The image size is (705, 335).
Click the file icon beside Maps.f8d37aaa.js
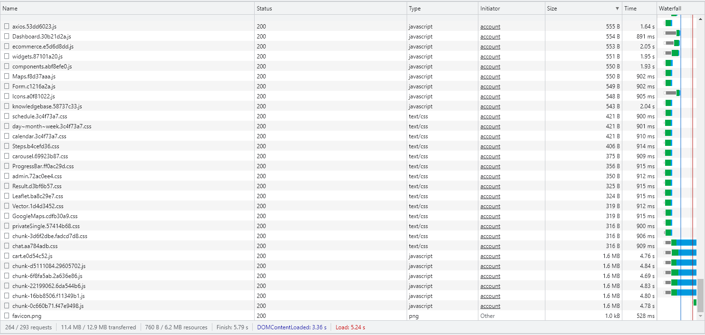(x=7, y=77)
